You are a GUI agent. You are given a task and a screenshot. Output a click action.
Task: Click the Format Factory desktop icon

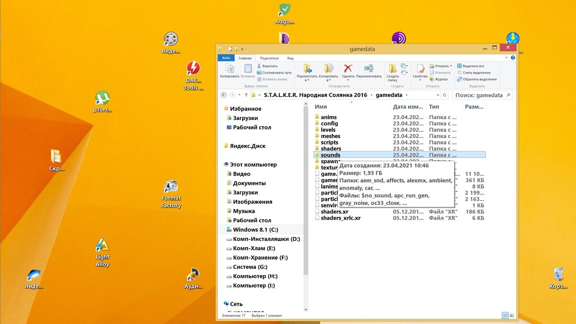point(171,194)
